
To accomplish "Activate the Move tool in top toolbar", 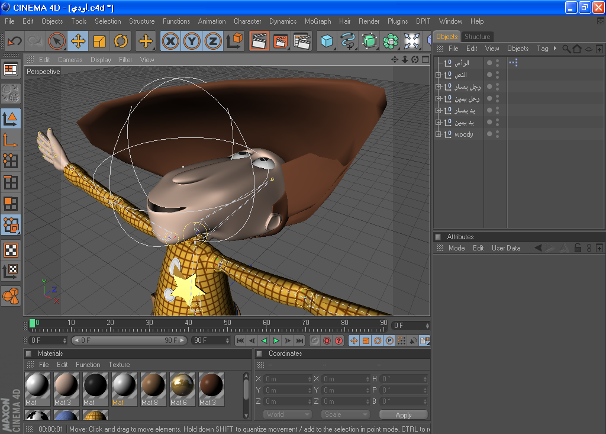I will click(x=78, y=41).
